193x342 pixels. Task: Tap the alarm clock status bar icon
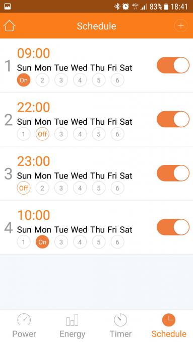125,7
